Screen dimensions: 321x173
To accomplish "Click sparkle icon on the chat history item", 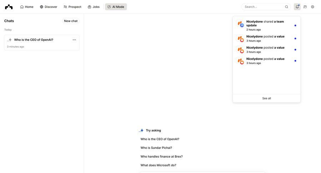I will click(9, 40).
